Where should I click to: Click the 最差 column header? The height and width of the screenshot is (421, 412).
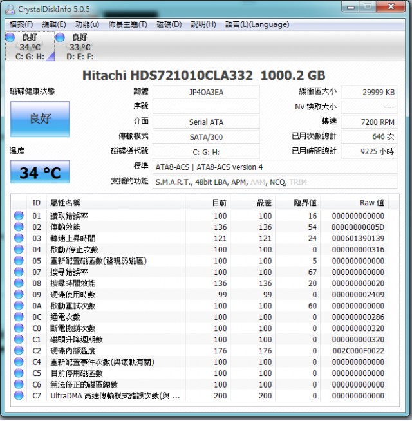pyautogui.click(x=253, y=203)
